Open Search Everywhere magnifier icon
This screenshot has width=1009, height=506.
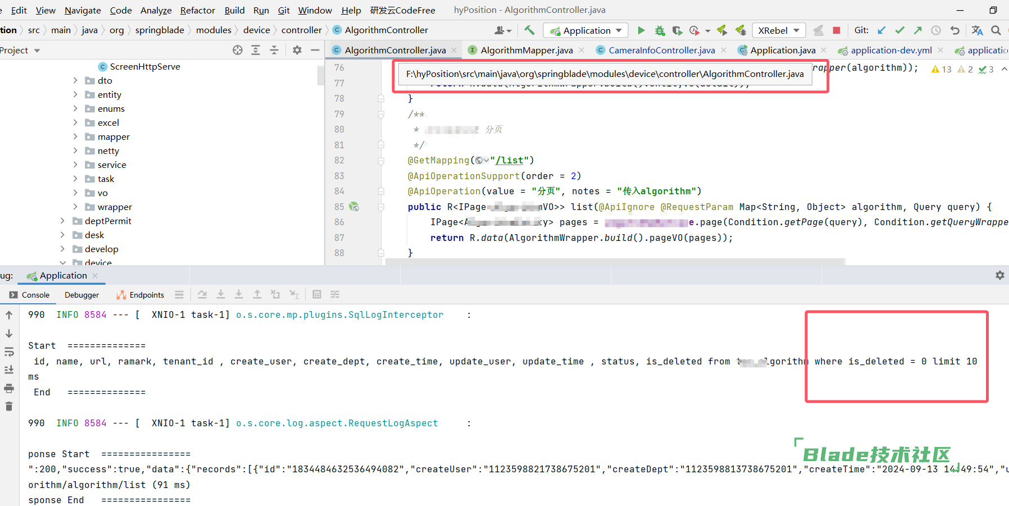[x=996, y=30]
